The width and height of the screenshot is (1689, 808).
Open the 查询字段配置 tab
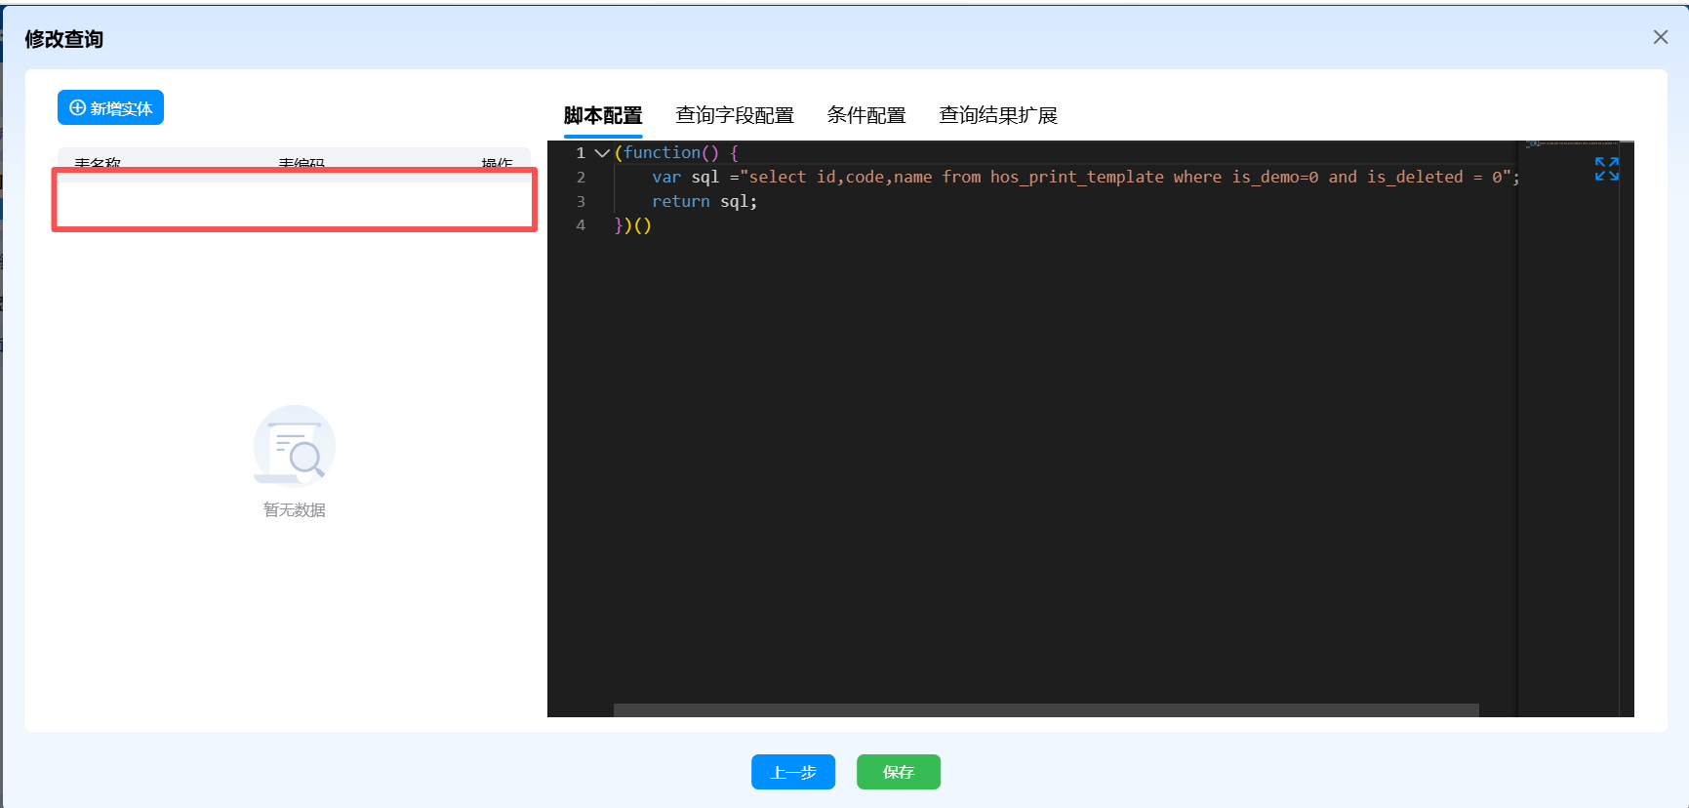point(734,115)
